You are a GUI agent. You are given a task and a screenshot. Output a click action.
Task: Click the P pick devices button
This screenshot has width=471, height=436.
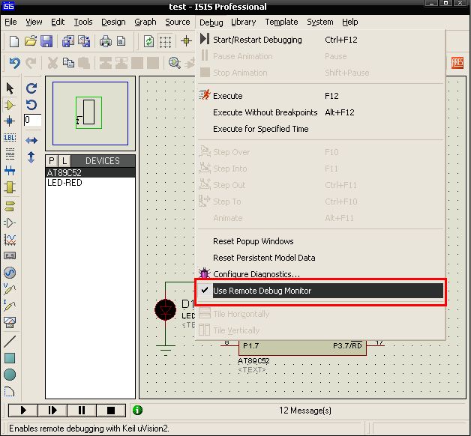pyautogui.click(x=51, y=161)
